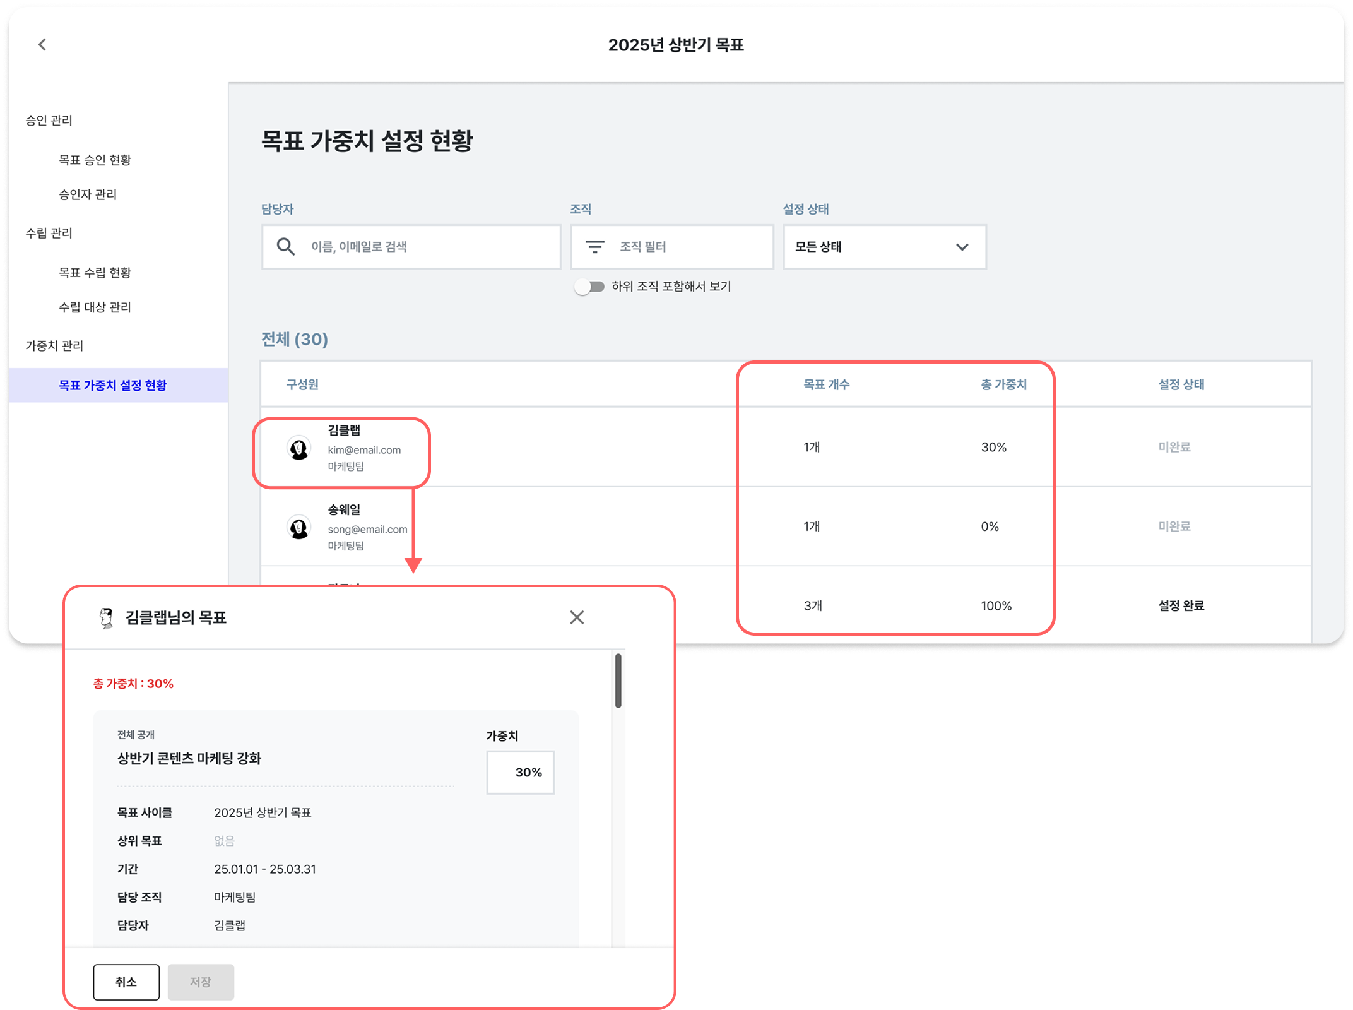The height and width of the screenshot is (1010, 1353).
Task: Click 송웨일's profile avatar icon
Action: [x=299, y=527]
